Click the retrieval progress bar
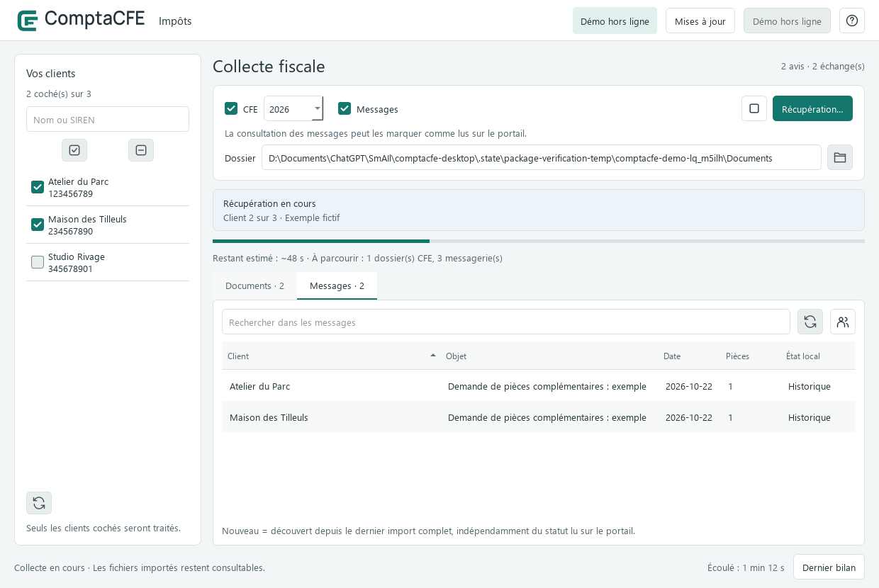The image size is (879, 588). pos(539,241)
